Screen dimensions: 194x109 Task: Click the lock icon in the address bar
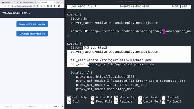click(x=13, y=6)
